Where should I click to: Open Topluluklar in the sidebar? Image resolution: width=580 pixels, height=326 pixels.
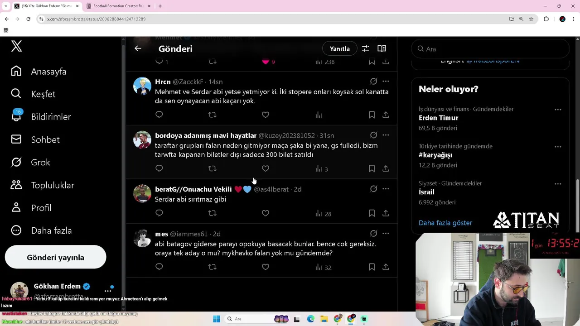click(43, 185)
